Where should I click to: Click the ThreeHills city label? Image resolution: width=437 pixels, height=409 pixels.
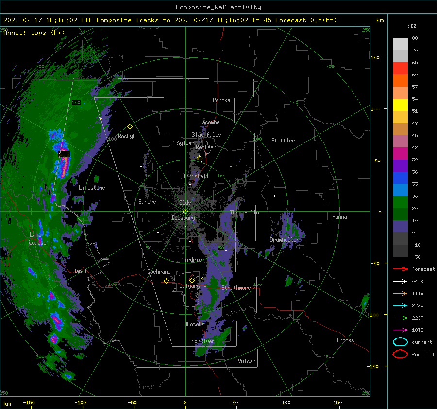coord(244,213)
